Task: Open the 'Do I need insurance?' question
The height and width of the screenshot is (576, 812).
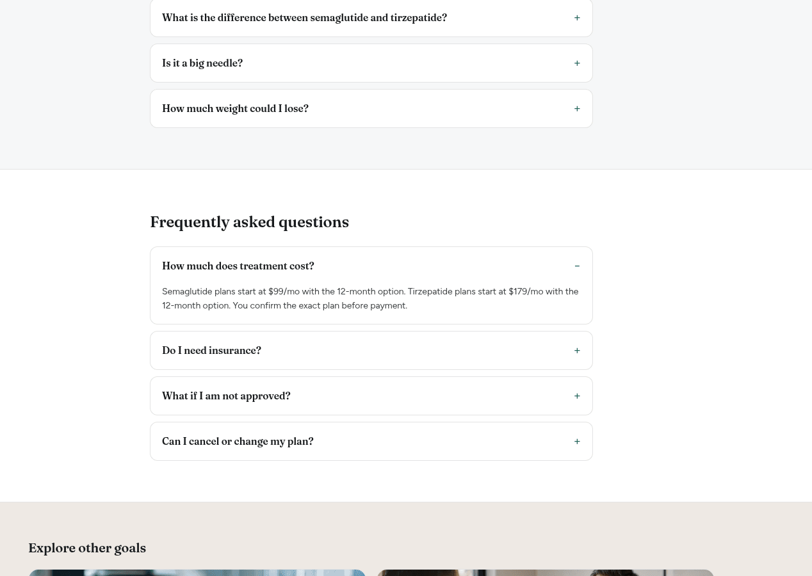Action: (x=211, y=351)
